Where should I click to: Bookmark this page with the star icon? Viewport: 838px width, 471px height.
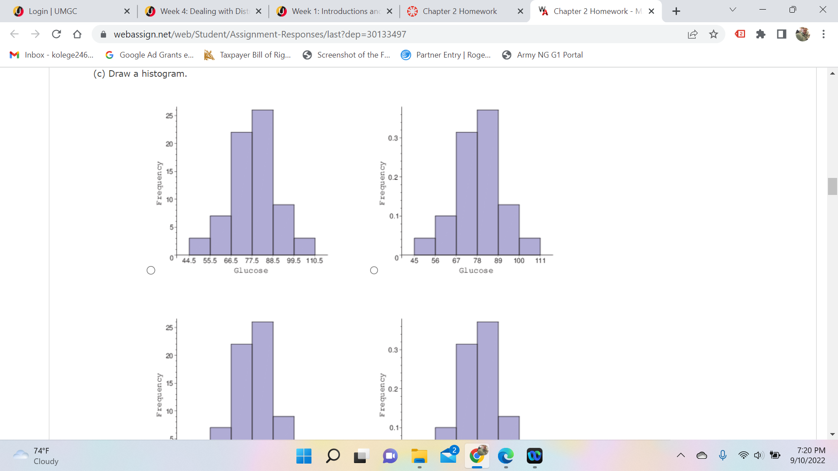(714, 34)
